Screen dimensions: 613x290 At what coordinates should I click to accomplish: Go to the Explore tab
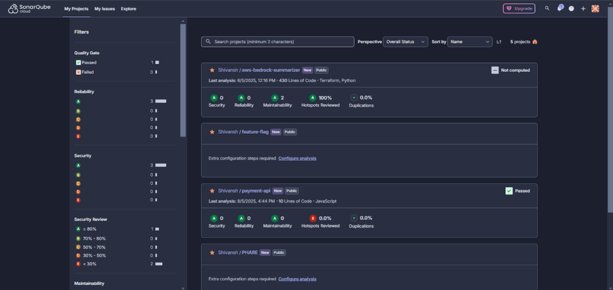[128, 8]
